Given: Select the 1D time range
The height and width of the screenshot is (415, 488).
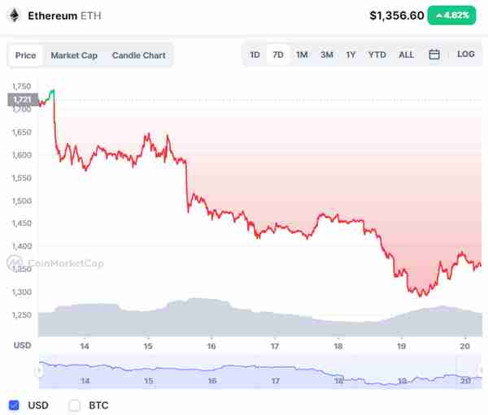Looking at the screenshot, I should [255, 55].
